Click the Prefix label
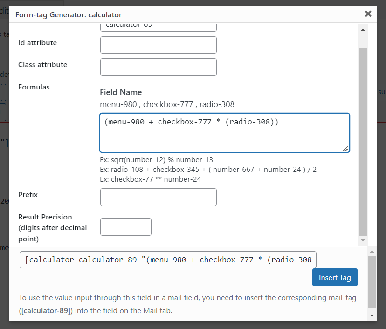Image resolution: width=386 pixels, height=329 pixels. [28, 195]
